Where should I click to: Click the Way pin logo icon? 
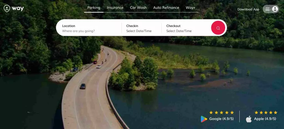[7, 8]
